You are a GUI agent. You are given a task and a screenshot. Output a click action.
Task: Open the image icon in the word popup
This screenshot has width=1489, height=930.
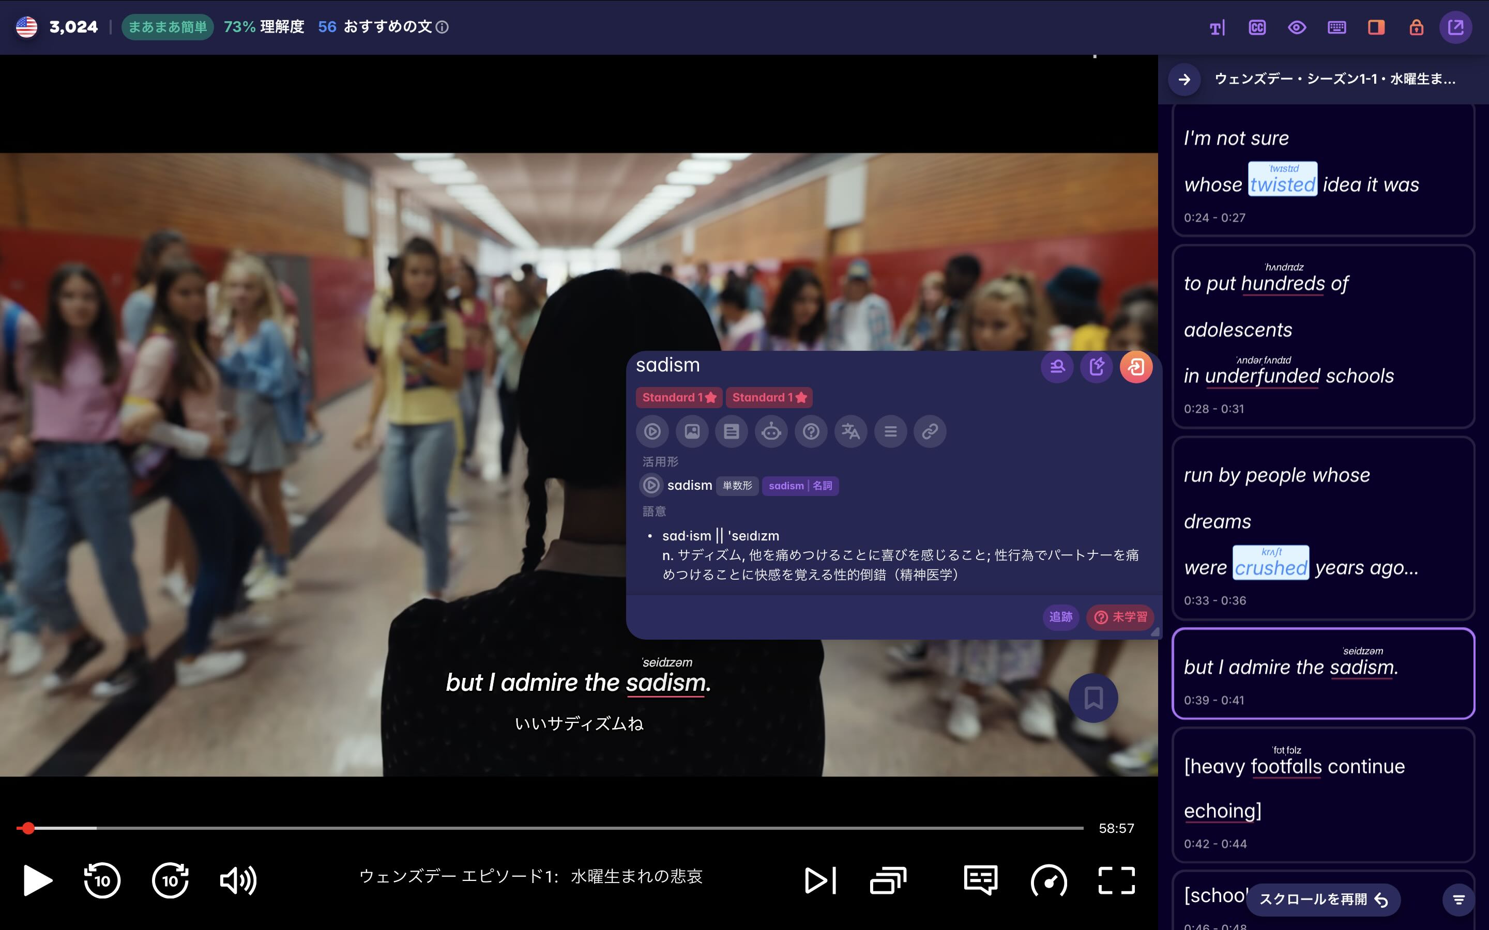pos(692,431)
